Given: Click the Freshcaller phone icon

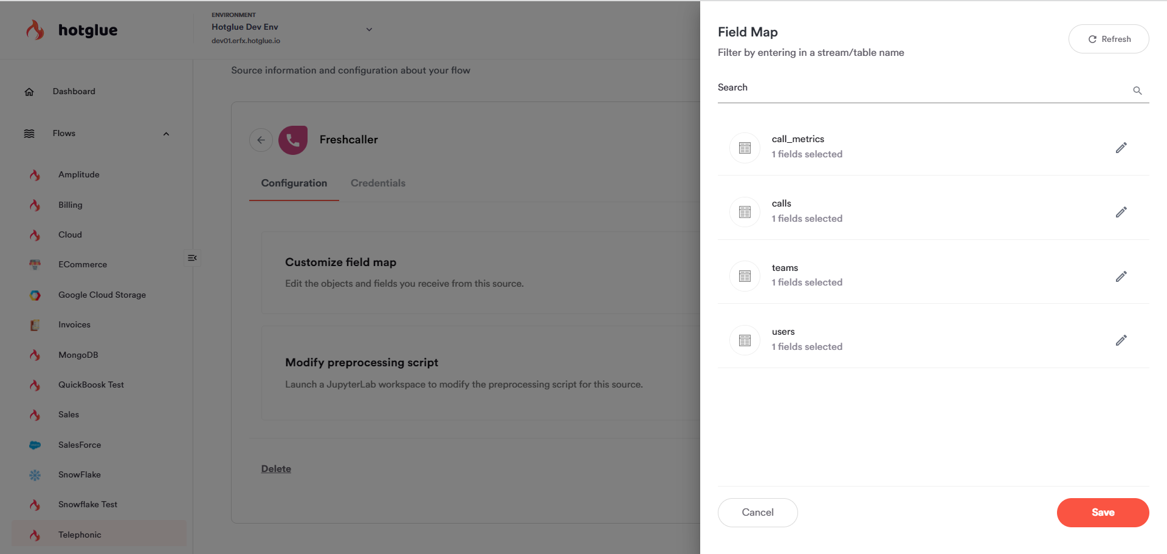Looking at the screenshot, I should [x=293, y=140].
